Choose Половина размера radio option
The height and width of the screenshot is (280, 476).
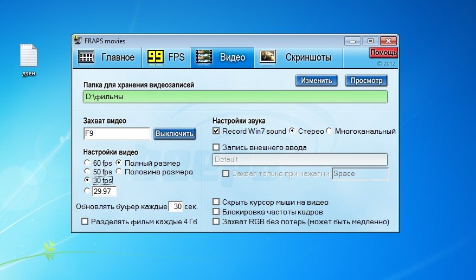(x=119, y=171)
